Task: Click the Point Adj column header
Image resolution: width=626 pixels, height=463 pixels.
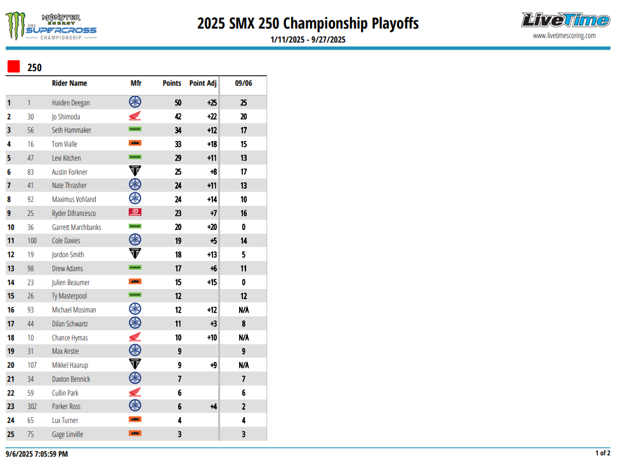Action: coord(203,83)
